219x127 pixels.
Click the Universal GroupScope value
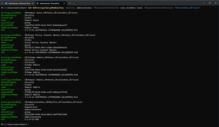click(30, 62)
